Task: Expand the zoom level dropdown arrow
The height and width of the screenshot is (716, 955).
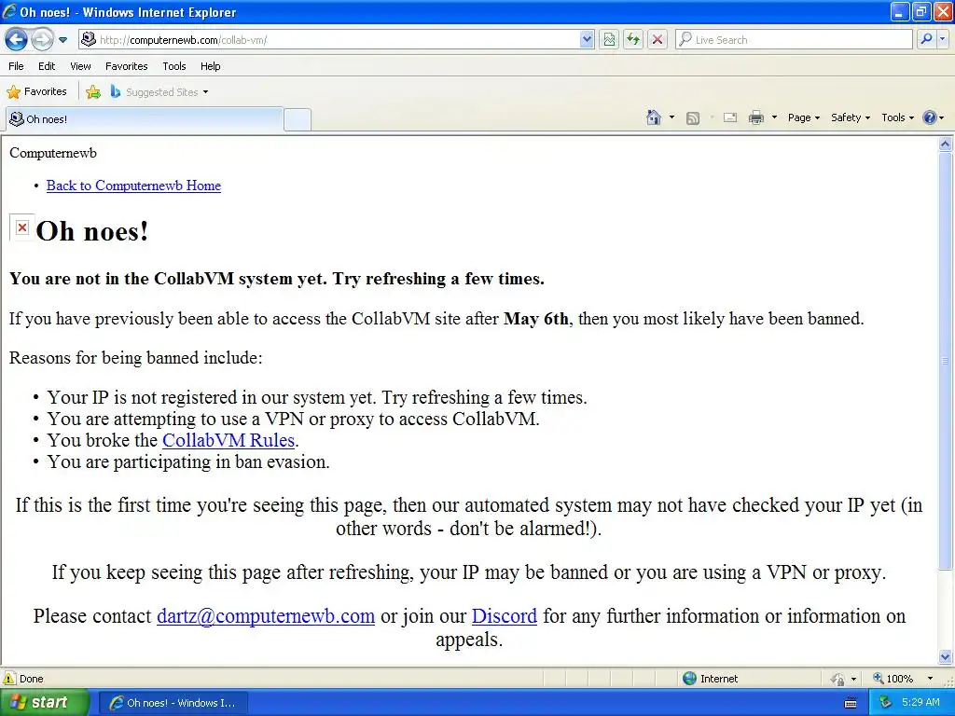Action: [930, 679]
